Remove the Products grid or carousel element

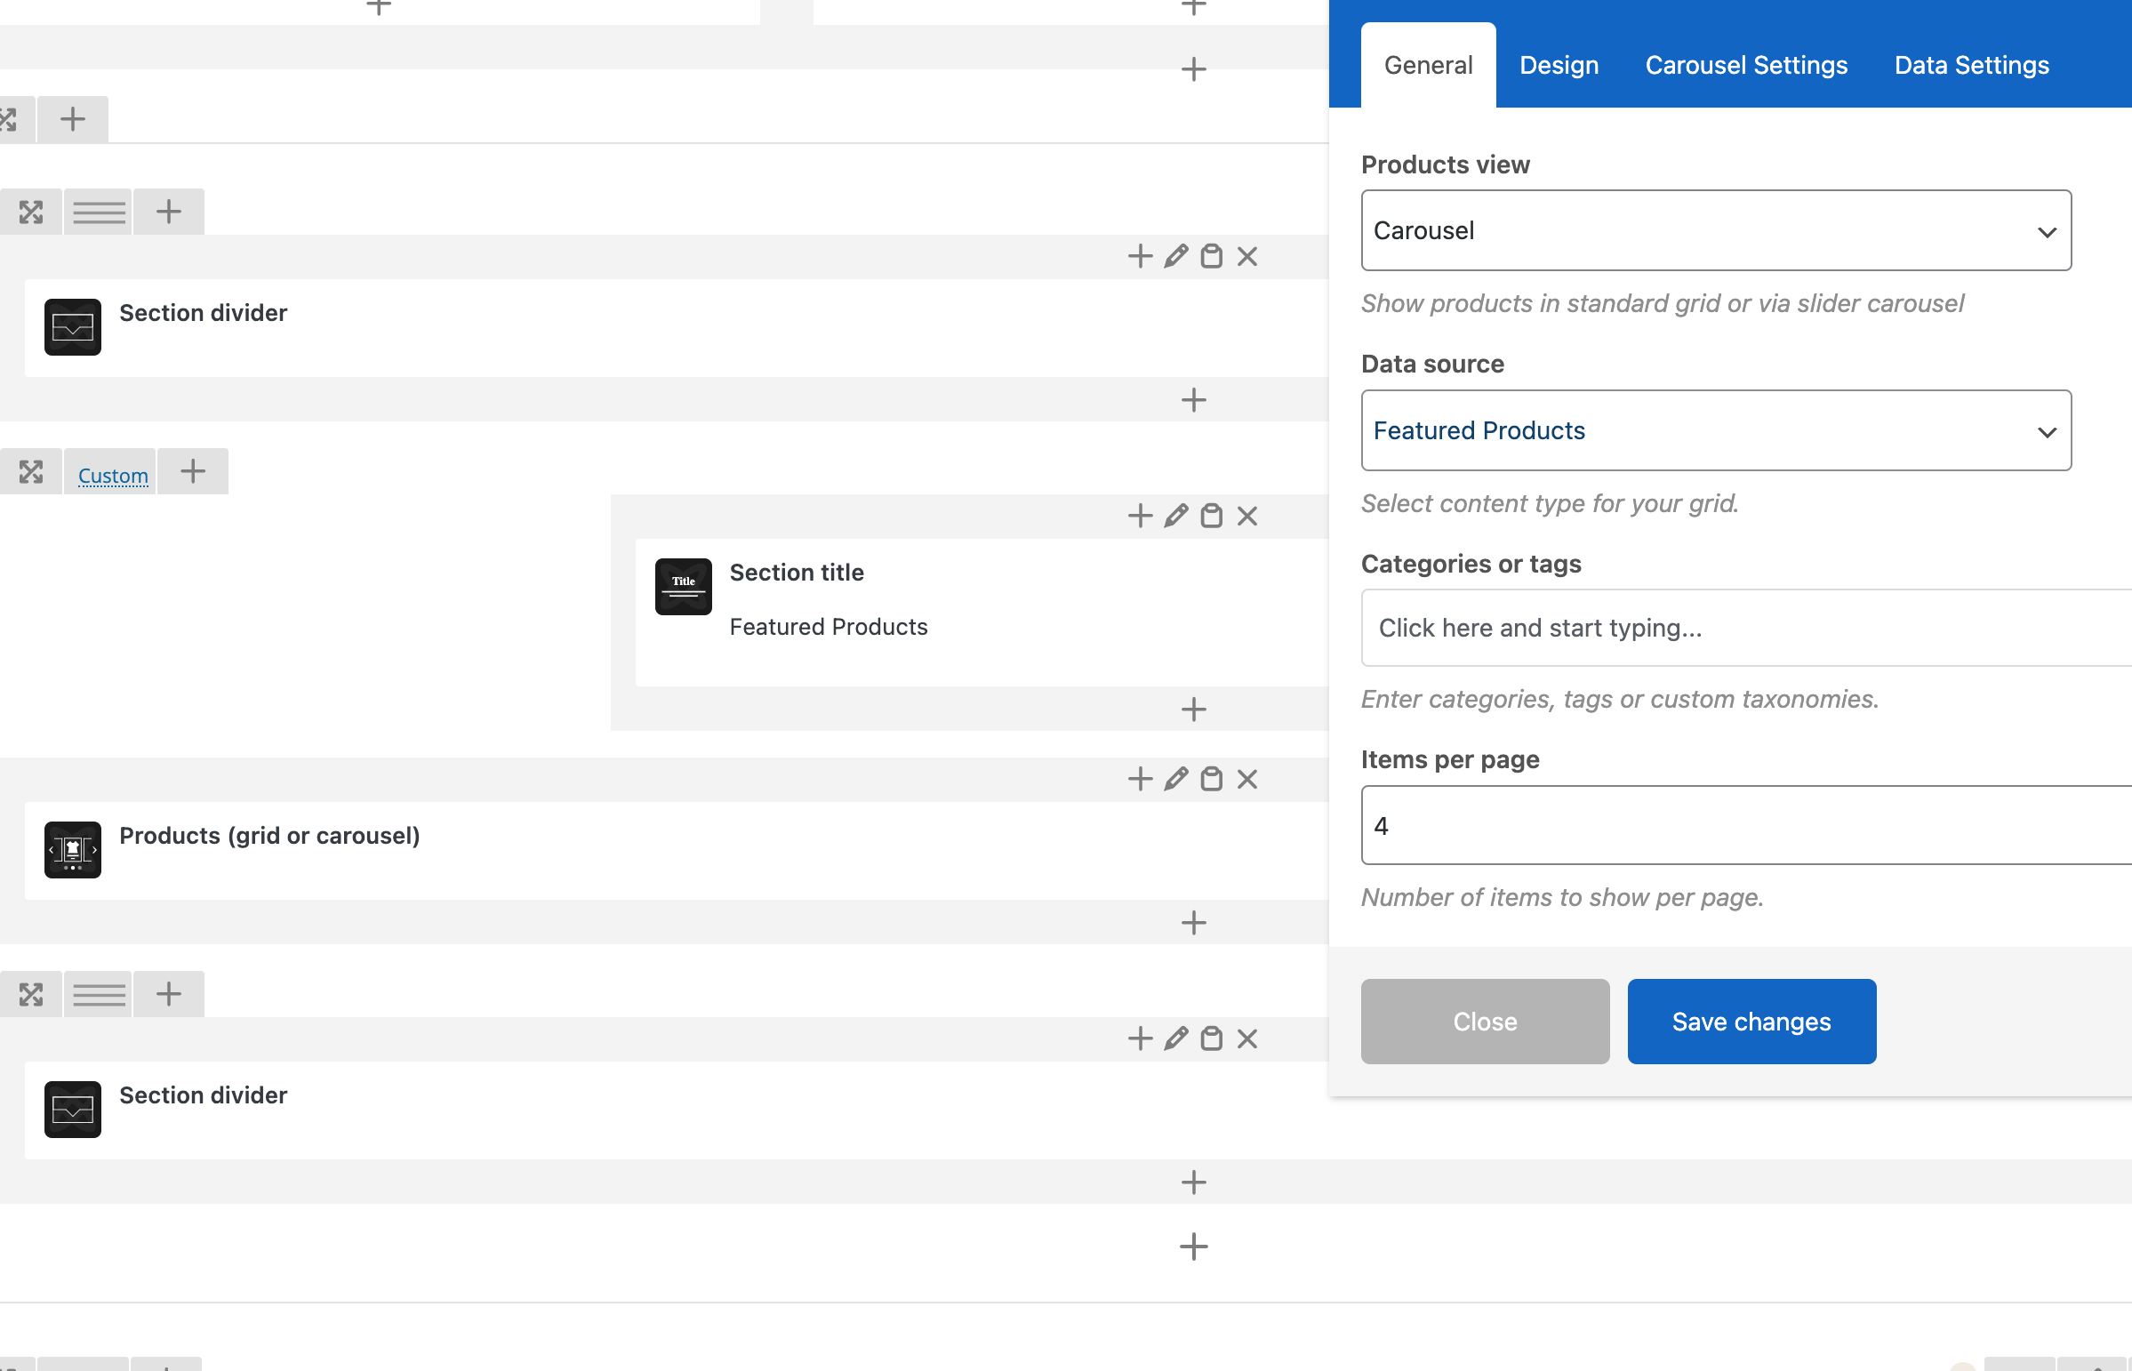(x=1247, y=779)
